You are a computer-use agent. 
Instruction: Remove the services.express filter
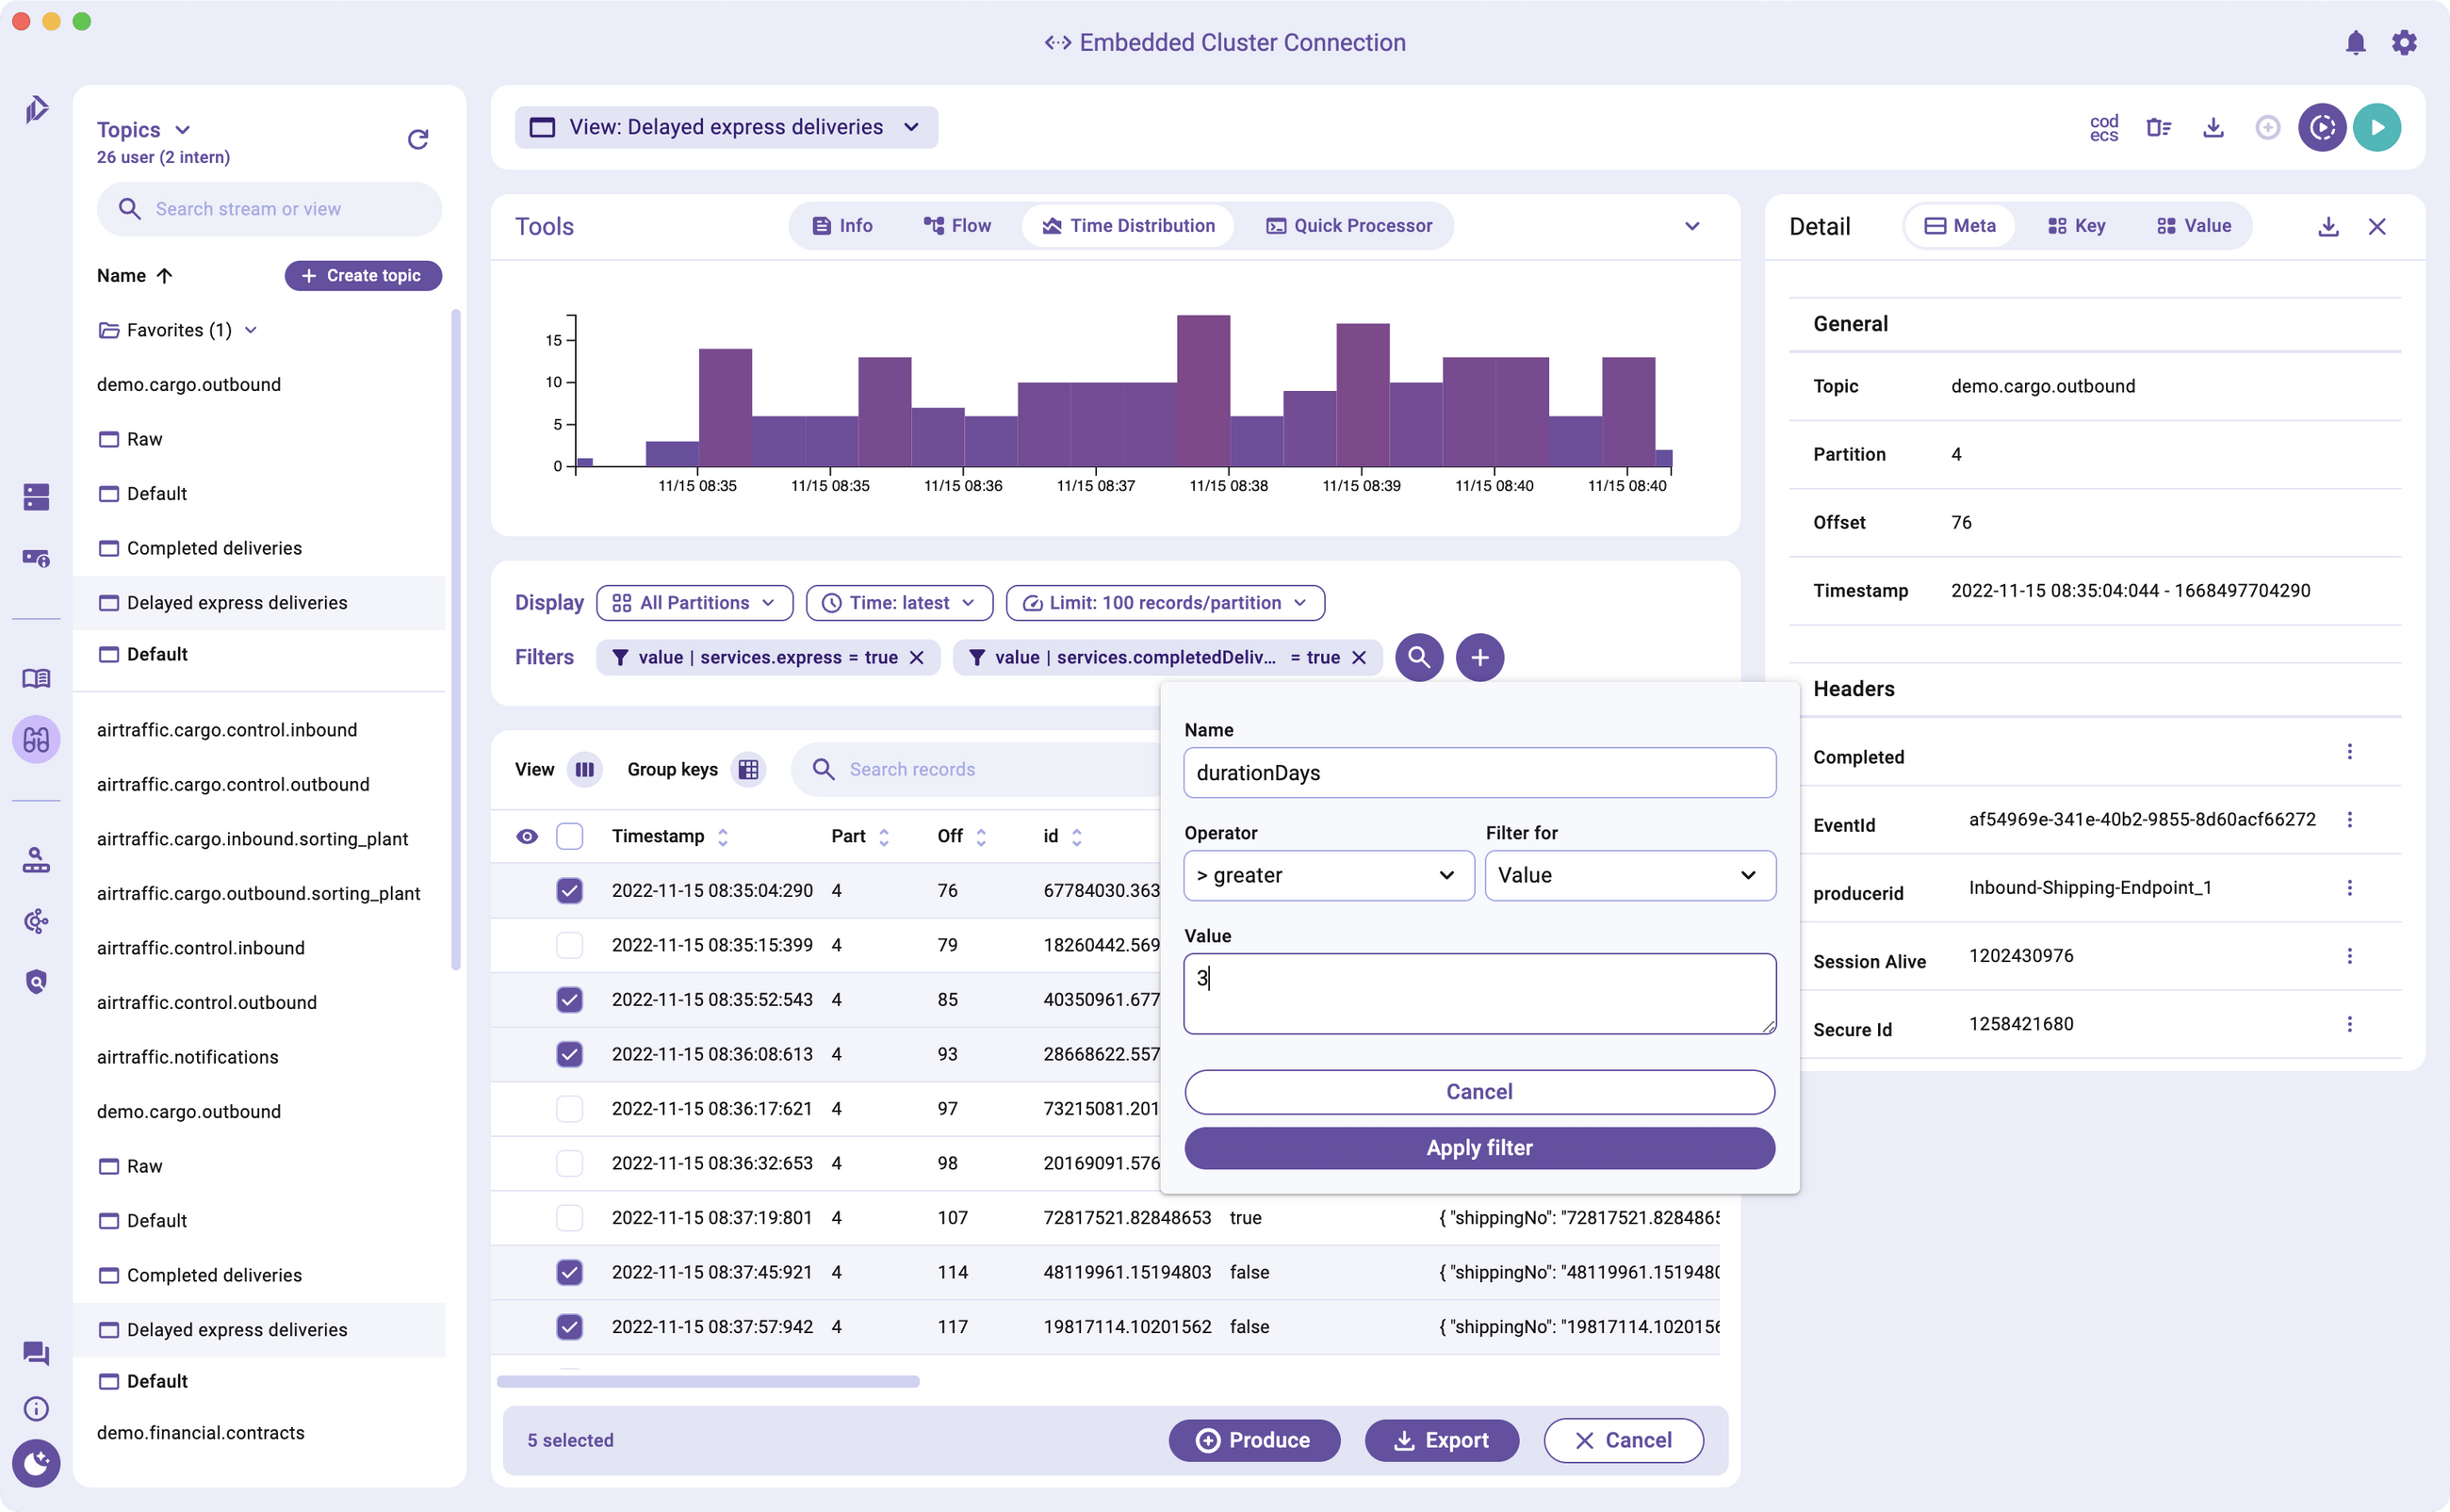pos(916,657)
